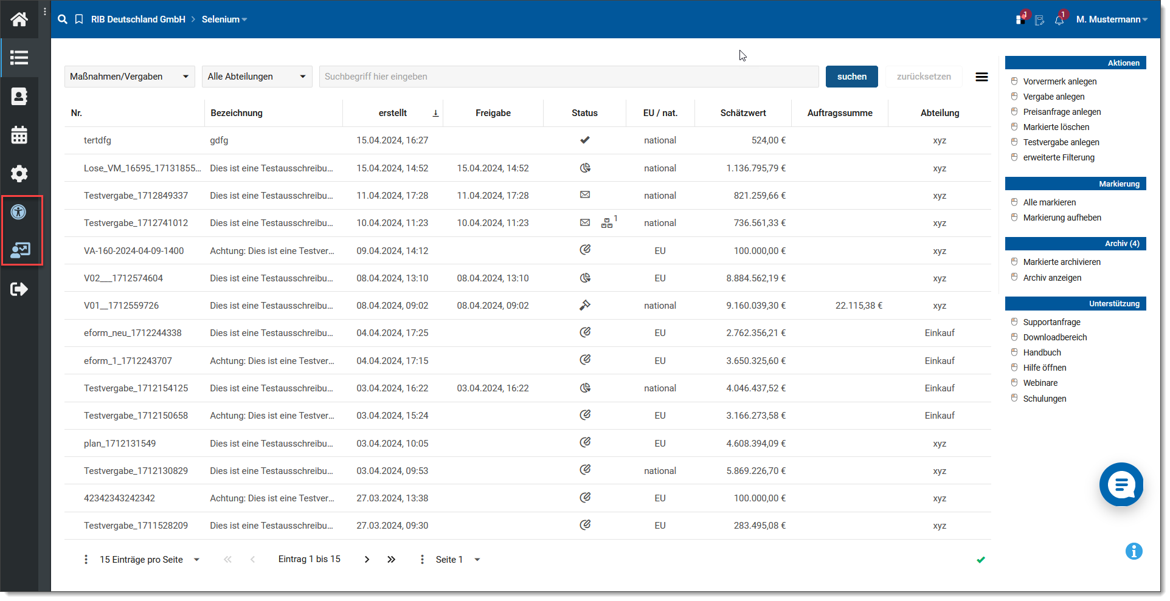Expand 15 Einträge pro Seite selector
The width and height of the screenshot is (1170, 601).
click(x=149, y=560)
